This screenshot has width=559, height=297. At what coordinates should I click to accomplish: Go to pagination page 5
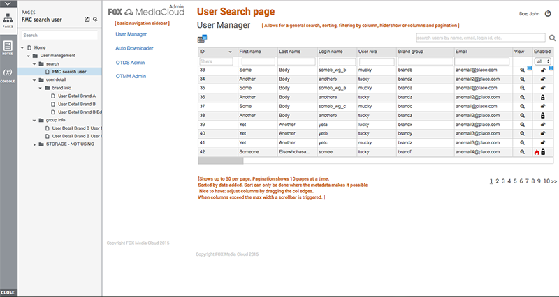514,181
